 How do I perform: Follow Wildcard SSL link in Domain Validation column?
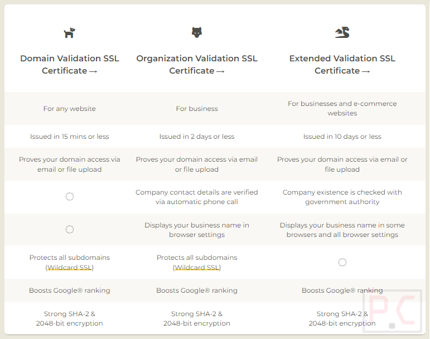click(x=70, y=268)
